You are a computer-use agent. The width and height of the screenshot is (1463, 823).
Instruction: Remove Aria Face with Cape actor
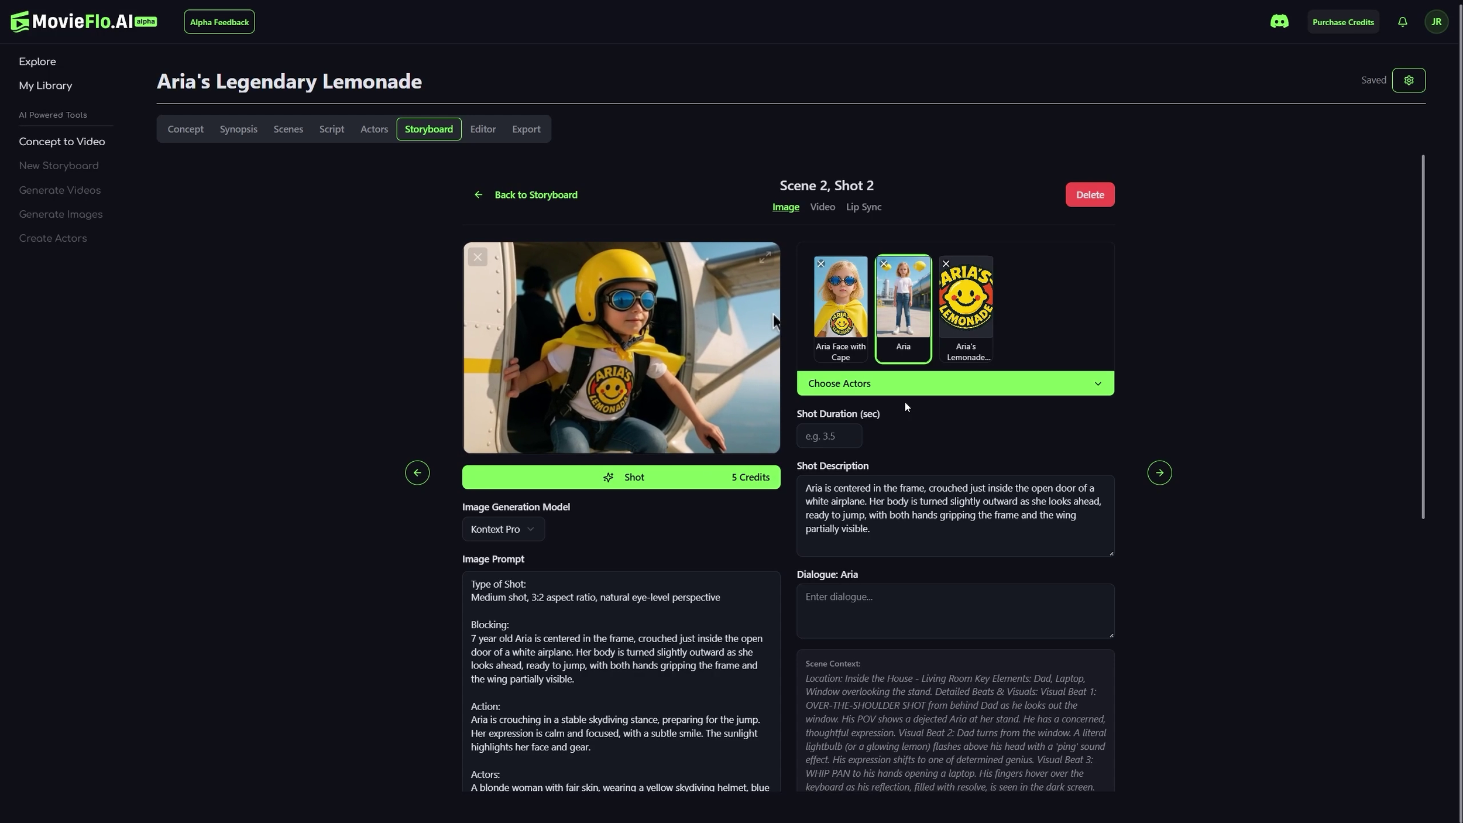tap(821, 264)
